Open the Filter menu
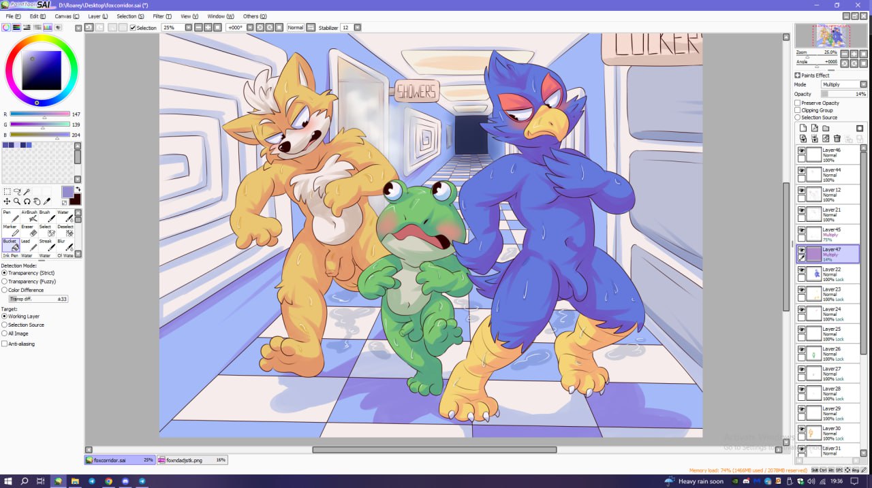This screenshot has width=872, height=488. [x=162, y=16]
